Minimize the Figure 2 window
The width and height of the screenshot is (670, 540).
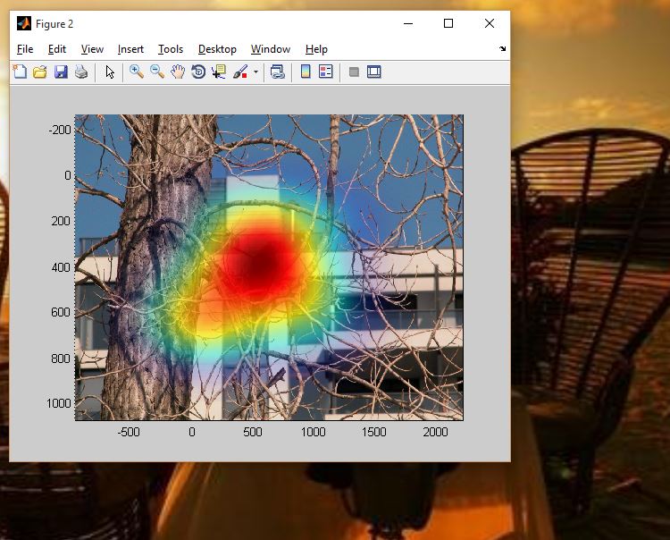pos(408,23)
